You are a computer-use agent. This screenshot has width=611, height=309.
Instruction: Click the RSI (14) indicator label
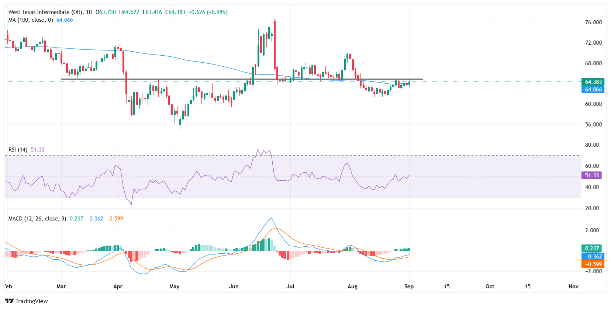18,150
